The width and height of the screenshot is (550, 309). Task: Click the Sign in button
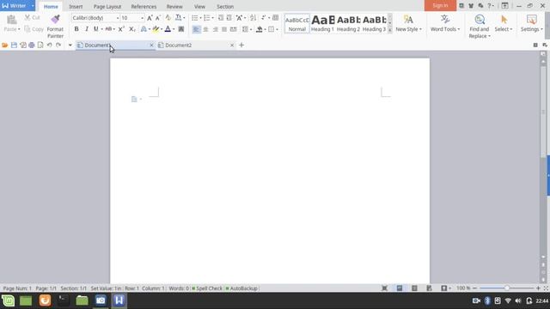(440, 6)
